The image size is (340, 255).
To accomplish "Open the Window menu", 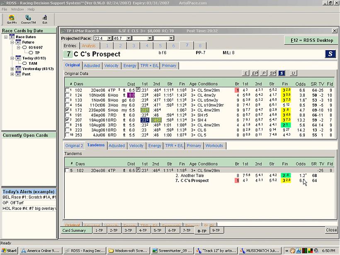I will pos(17,9).
